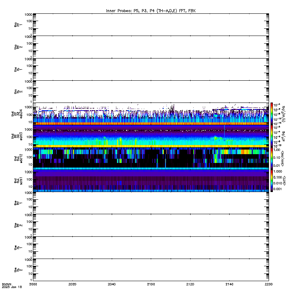Viewport: 287px width, 306px height.
Task: Select the 'tha fff 1' panel label
Action: coord(18,25)
